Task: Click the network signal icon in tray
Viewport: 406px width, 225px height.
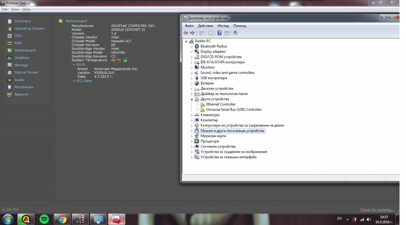Action: point(362,220)
